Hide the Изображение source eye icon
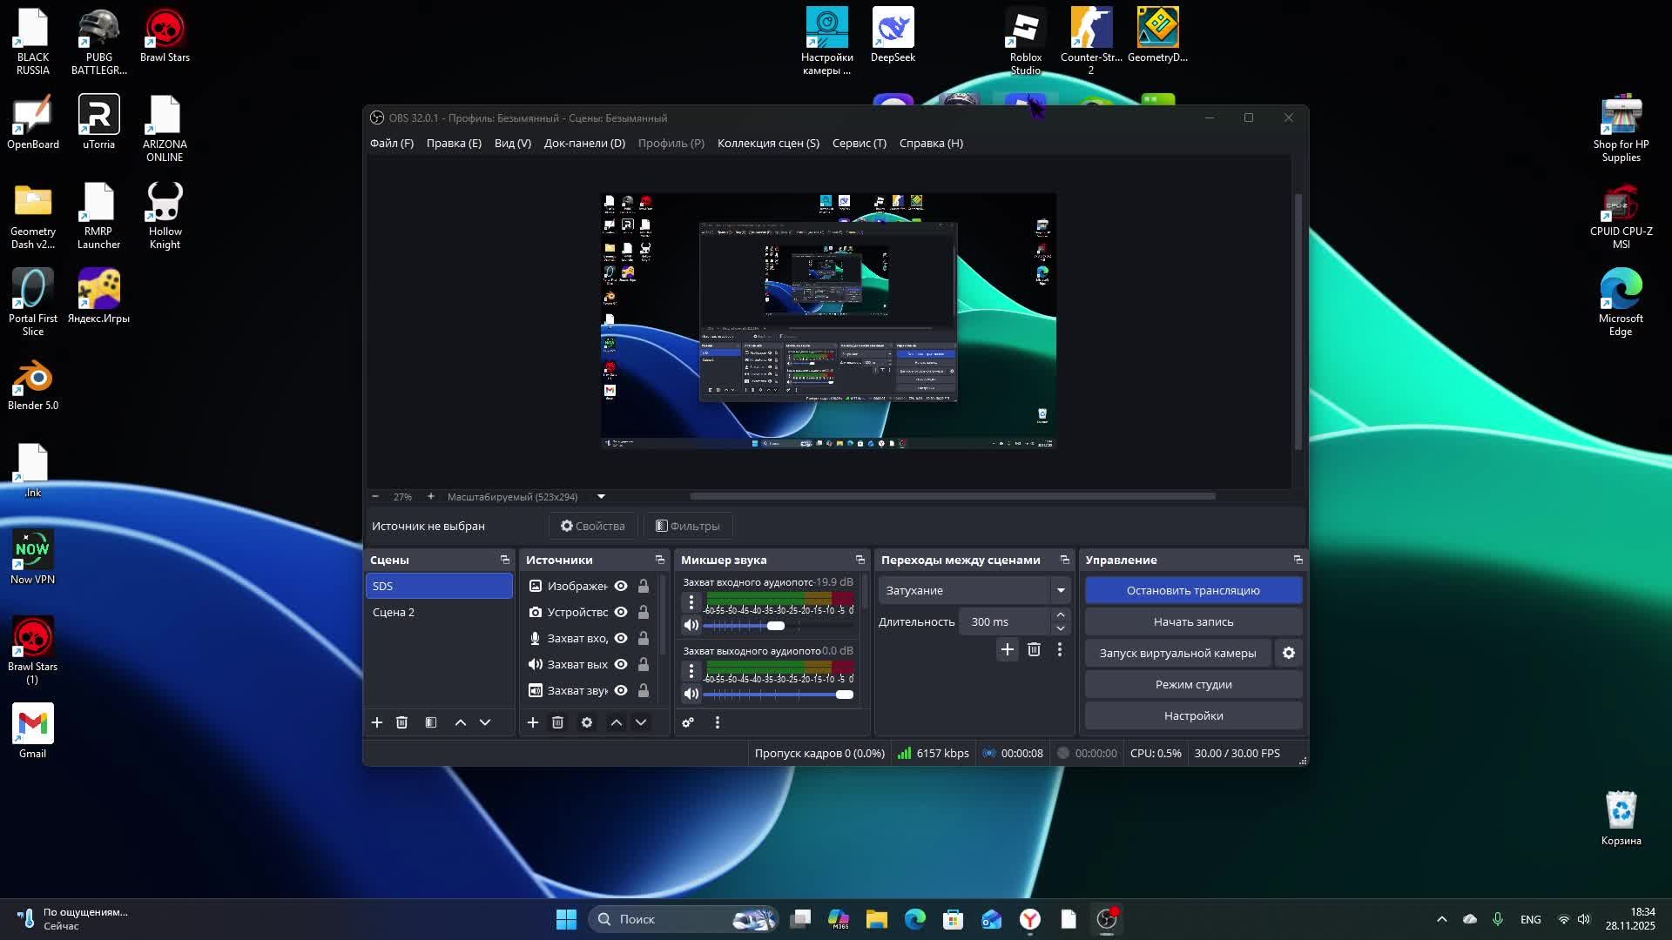The width and height of the screenshot is (1672, 940). tap(621, 586)
